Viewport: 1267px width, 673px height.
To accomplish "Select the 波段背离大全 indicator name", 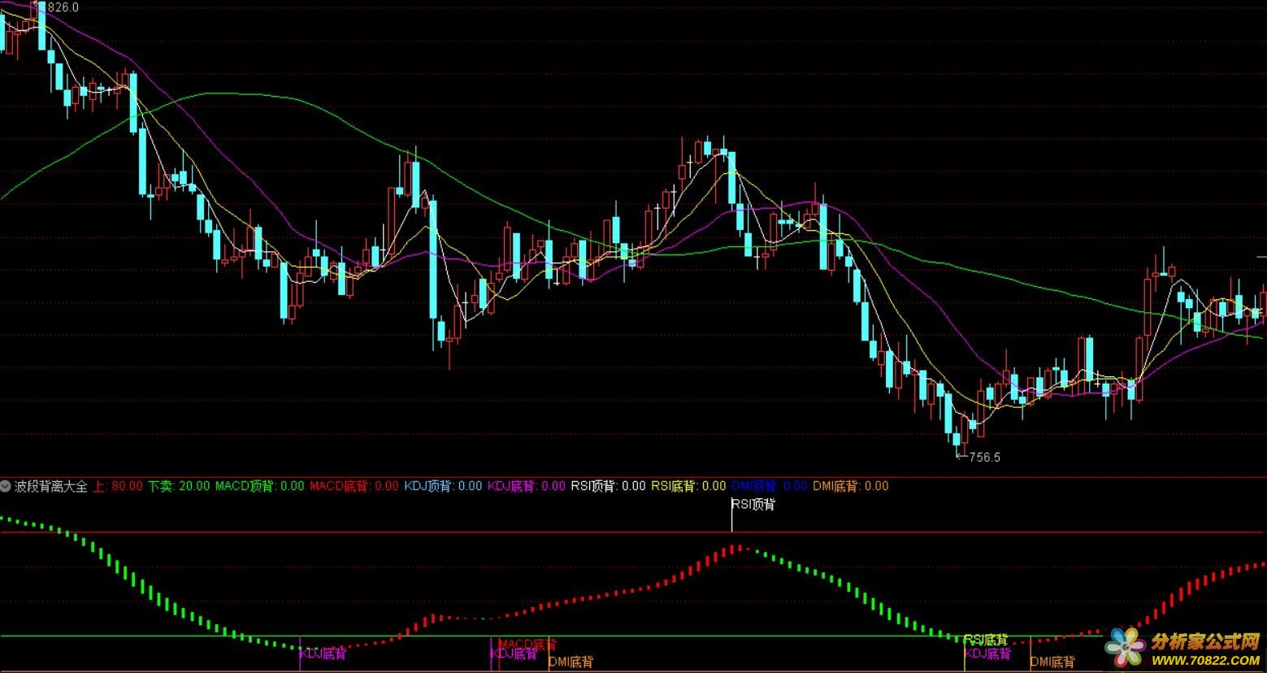I will pyautogui.click(x=51, y=486).
